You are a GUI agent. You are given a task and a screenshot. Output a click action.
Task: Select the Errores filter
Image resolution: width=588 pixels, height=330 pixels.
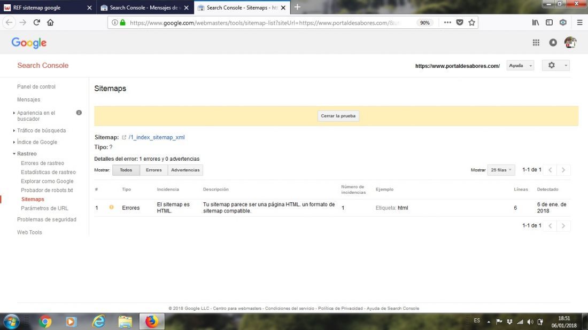tap(154, 170)
